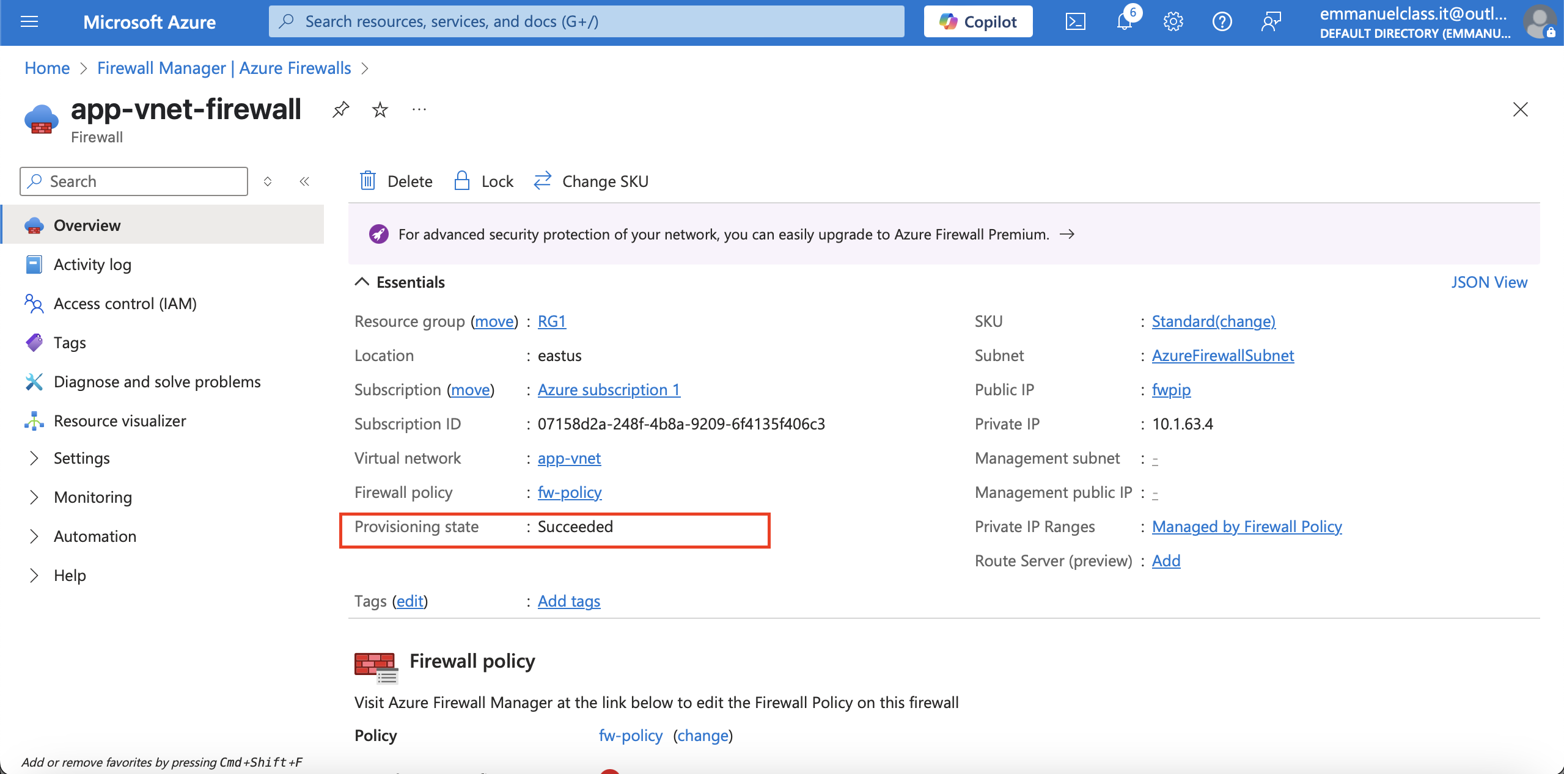Click Delete in the toolbar
Screen dimensions: 1564x774
396,181
